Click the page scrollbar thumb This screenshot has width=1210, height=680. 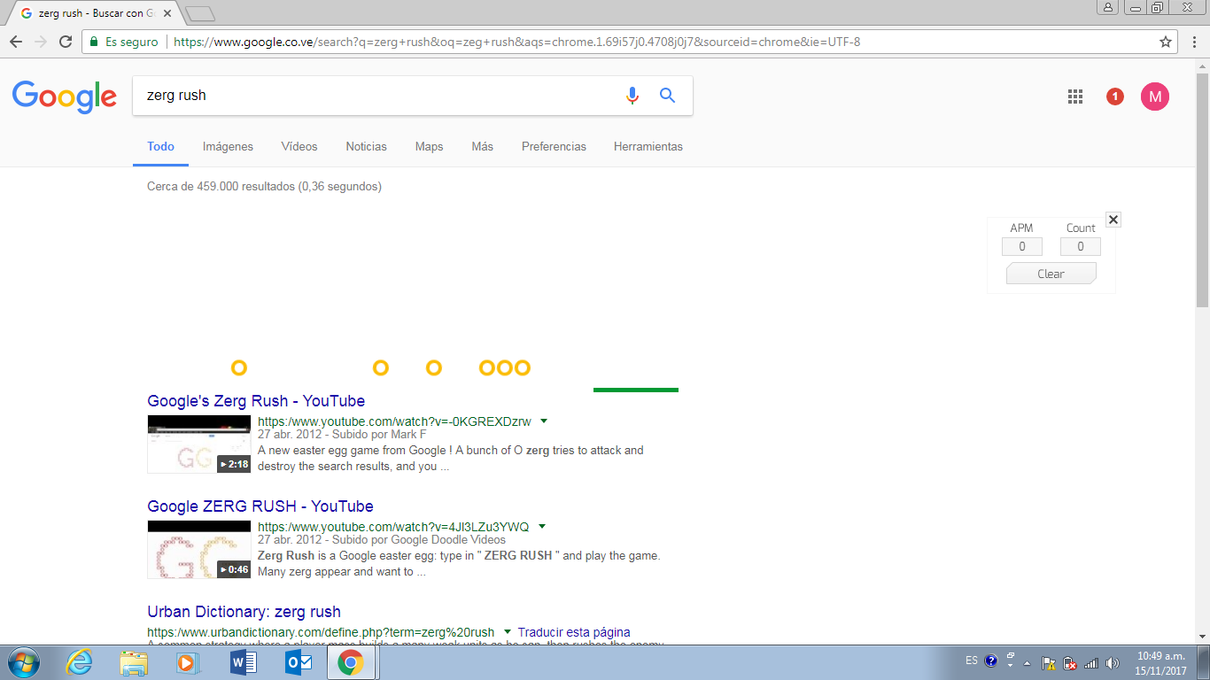[x=1202, y=190]
